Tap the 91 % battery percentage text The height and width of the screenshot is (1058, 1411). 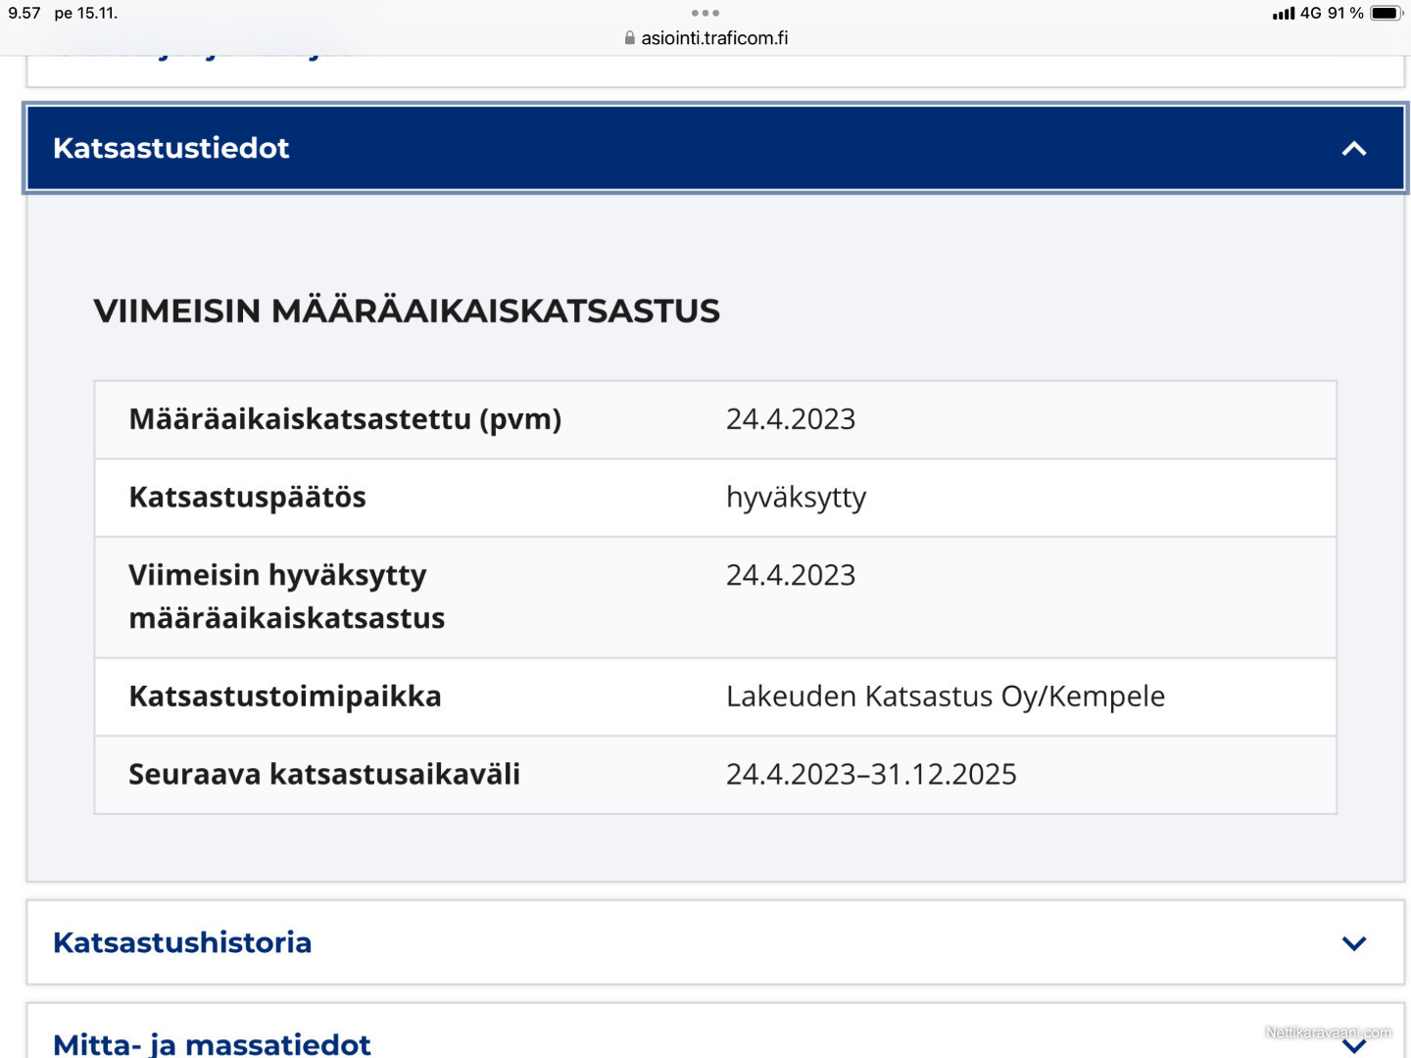coord(1346,14)
